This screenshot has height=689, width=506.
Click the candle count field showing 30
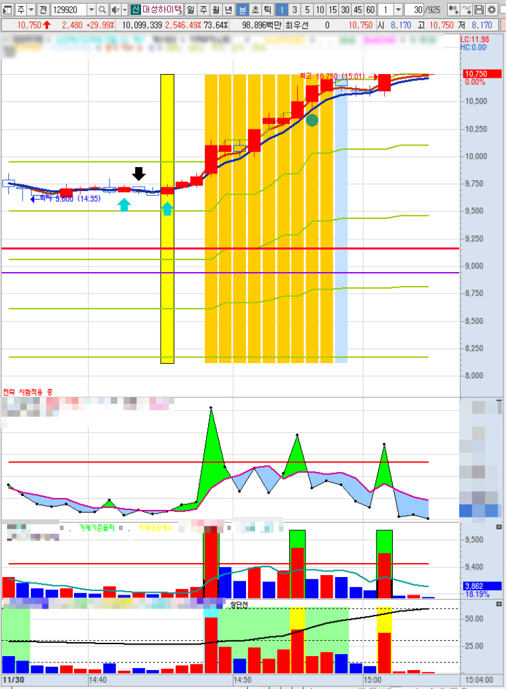(x=414, y=9)
